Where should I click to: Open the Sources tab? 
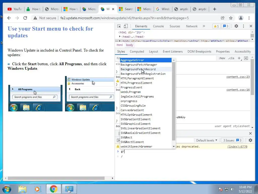point(175,26)
